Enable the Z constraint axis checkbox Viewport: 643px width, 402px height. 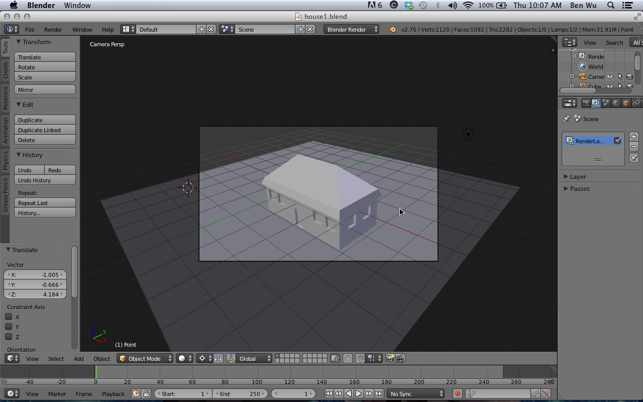pyautogui.click(x=9, y=337)
